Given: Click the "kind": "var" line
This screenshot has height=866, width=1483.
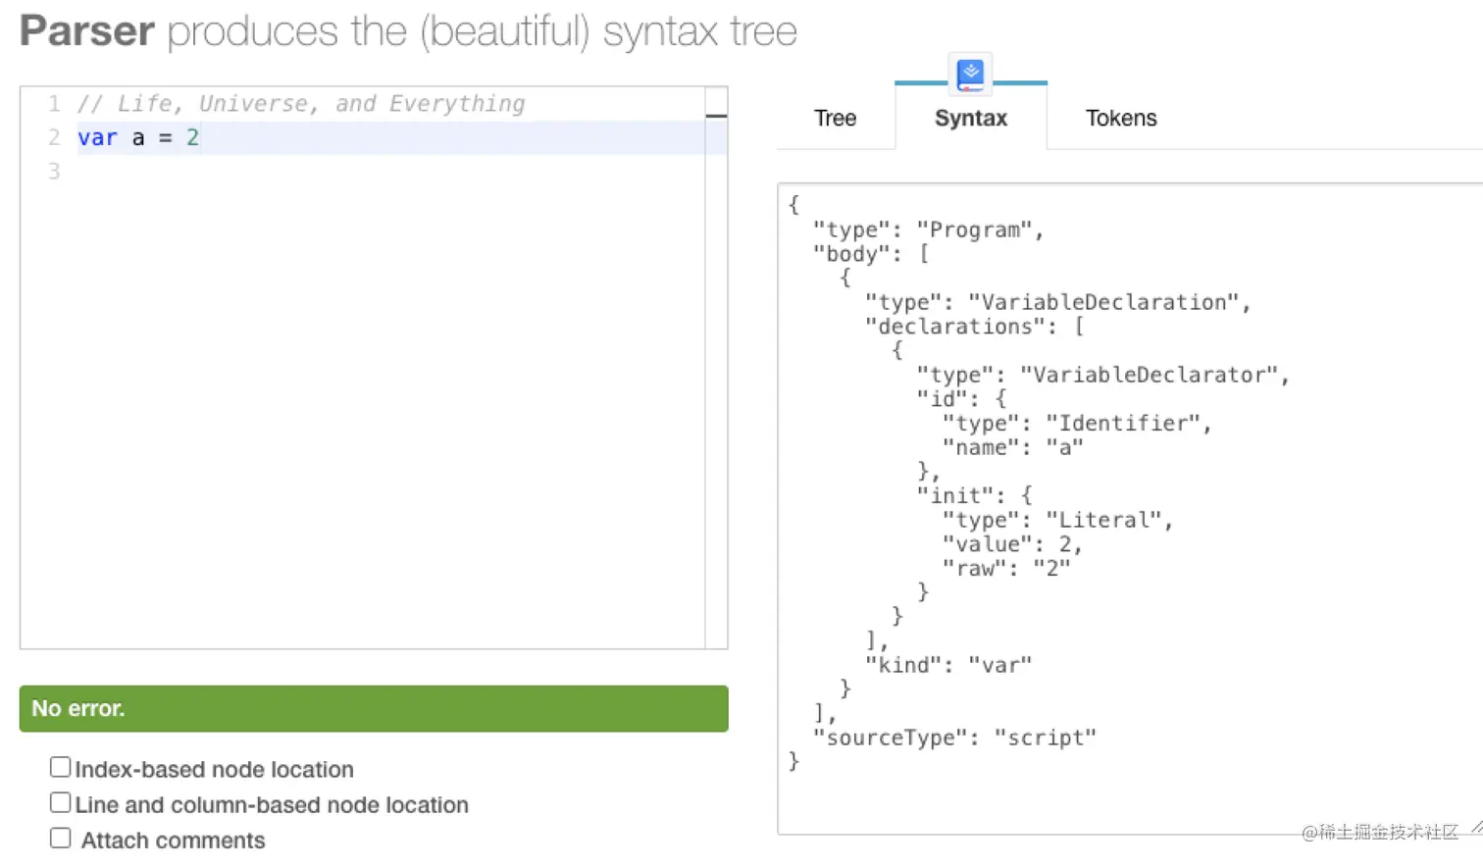Looking at the screenshot, I should coord(948,665).
